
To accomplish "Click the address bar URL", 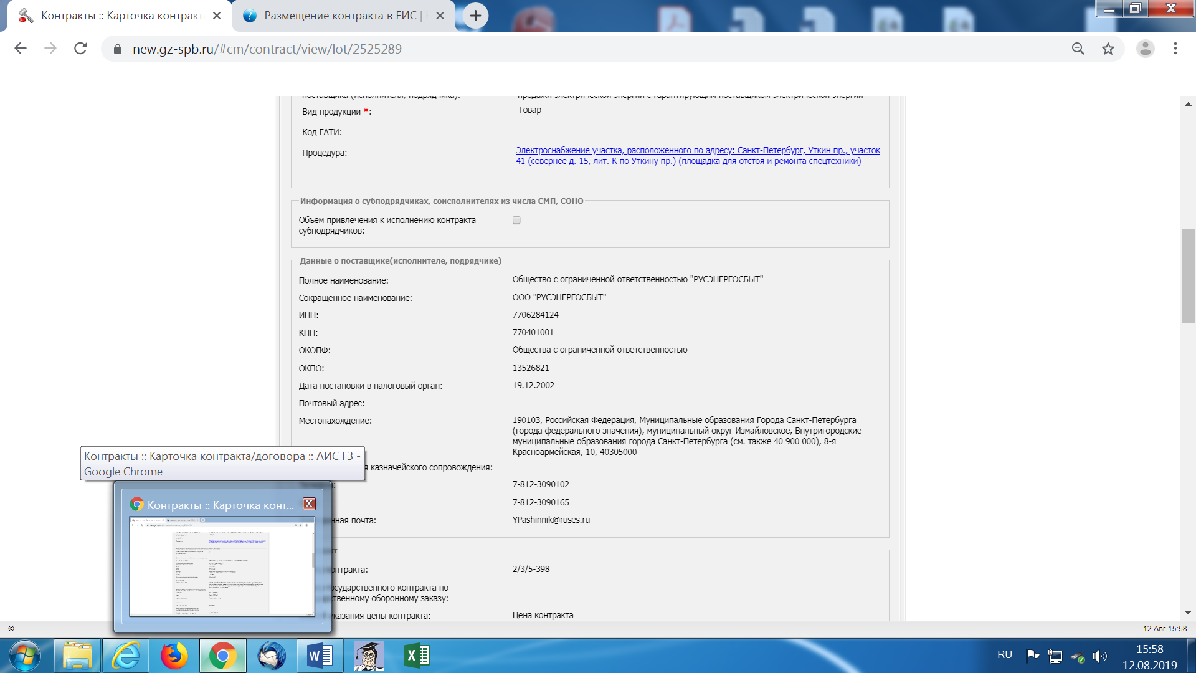I will pos(267,49).
